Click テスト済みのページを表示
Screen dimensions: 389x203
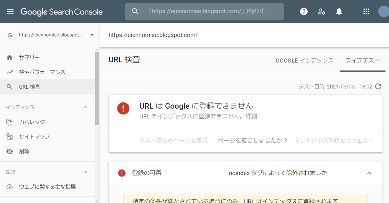point(173,140)
